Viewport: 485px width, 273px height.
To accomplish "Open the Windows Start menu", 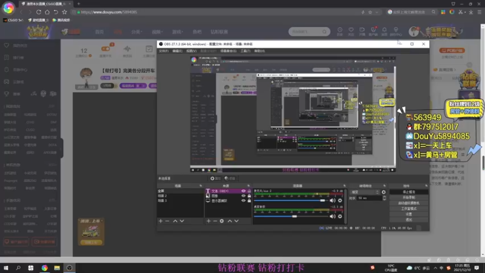I will click(6, 268).
